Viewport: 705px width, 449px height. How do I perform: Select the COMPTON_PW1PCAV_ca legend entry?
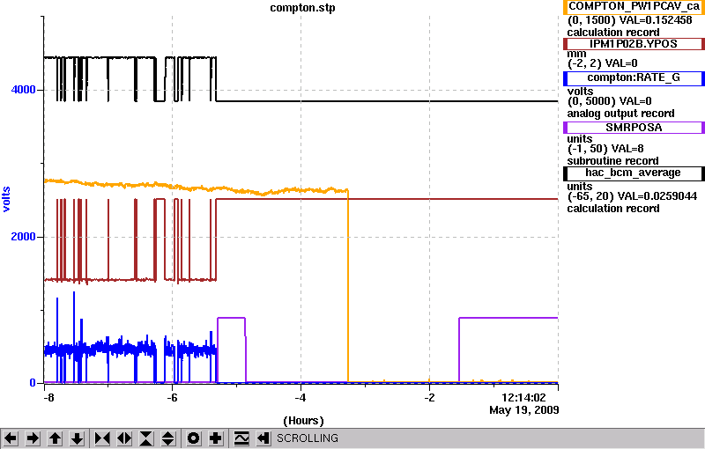tap(634, 7)
